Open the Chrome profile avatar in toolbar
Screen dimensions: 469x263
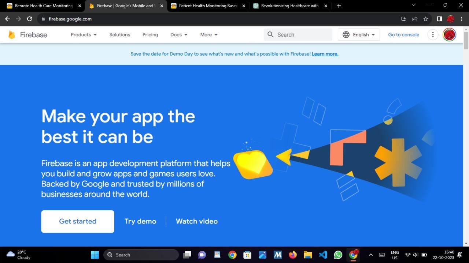click(451, 19)
